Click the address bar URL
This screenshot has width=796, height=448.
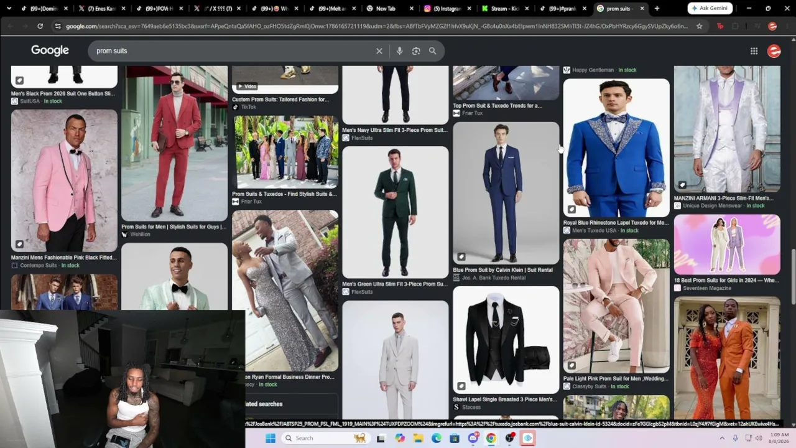pos(376,26)
